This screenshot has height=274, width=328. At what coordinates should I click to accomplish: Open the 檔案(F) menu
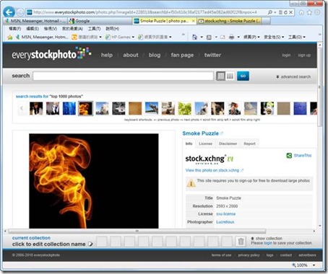coord(14,29)
